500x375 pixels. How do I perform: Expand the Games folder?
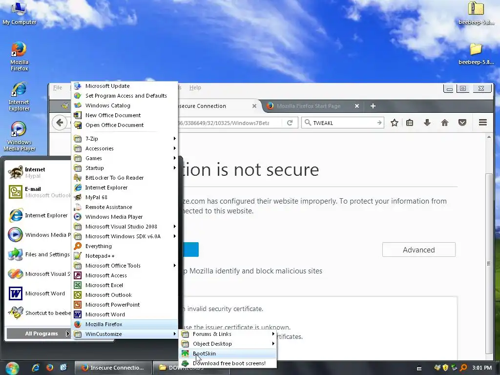125,158
